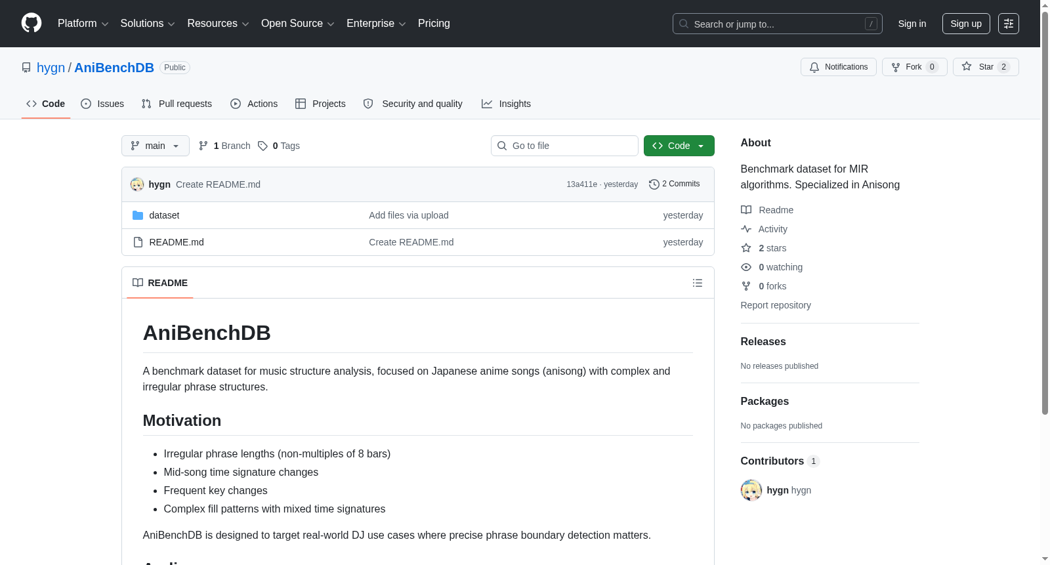Open the Pricing page

tap(434, 24)
